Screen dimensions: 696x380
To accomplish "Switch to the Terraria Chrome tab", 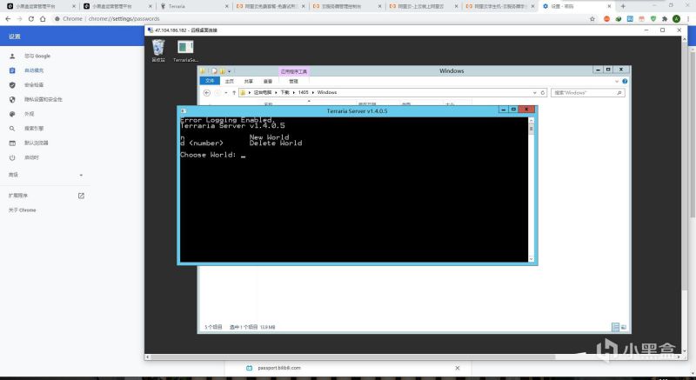I will click(194, 6).
